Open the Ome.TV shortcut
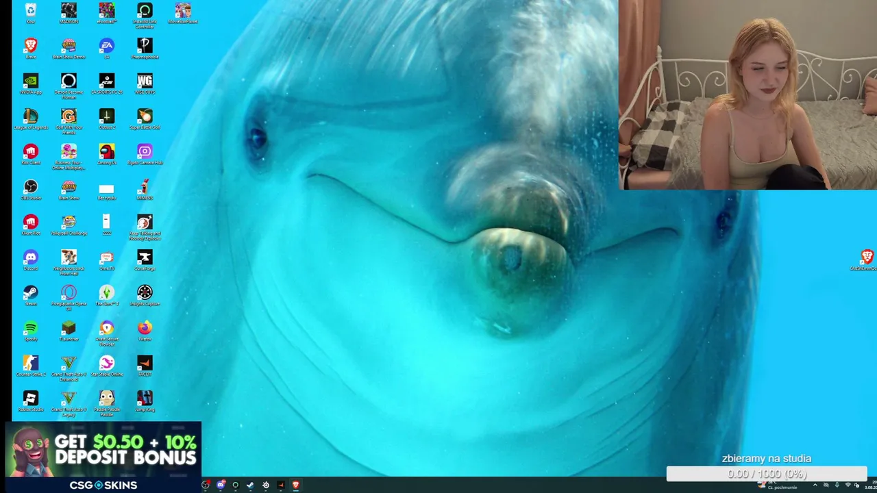Image resolution: width=877 pixels, height=493 pixels. click(106, 260)
